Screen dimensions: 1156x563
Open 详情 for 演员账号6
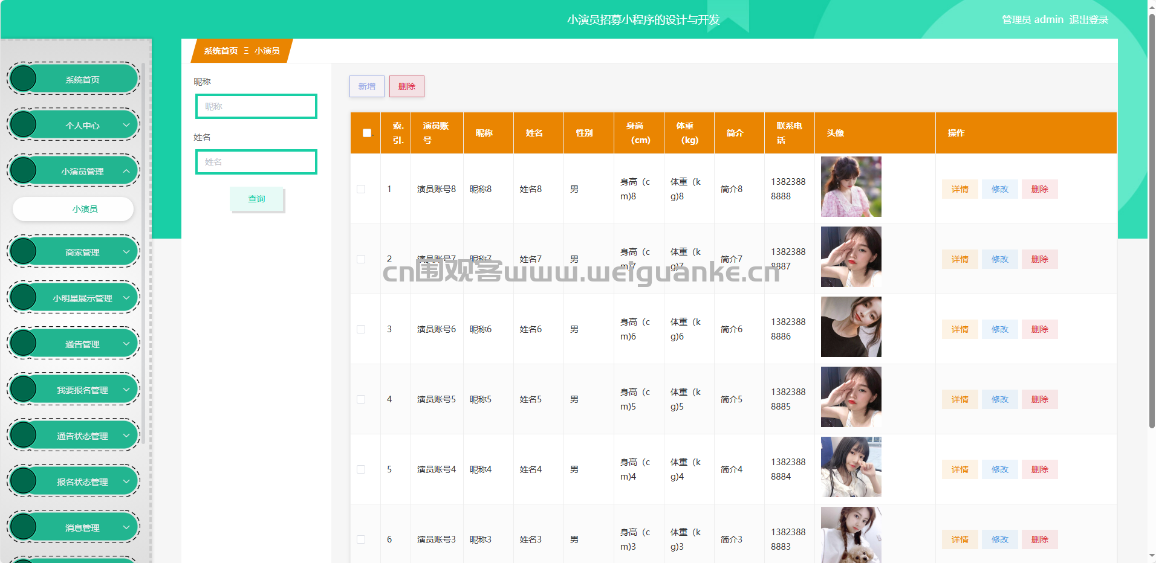point(960,329)
